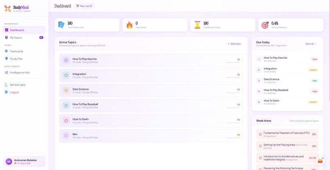Click the Data Science topic icon

pos(66,91)
